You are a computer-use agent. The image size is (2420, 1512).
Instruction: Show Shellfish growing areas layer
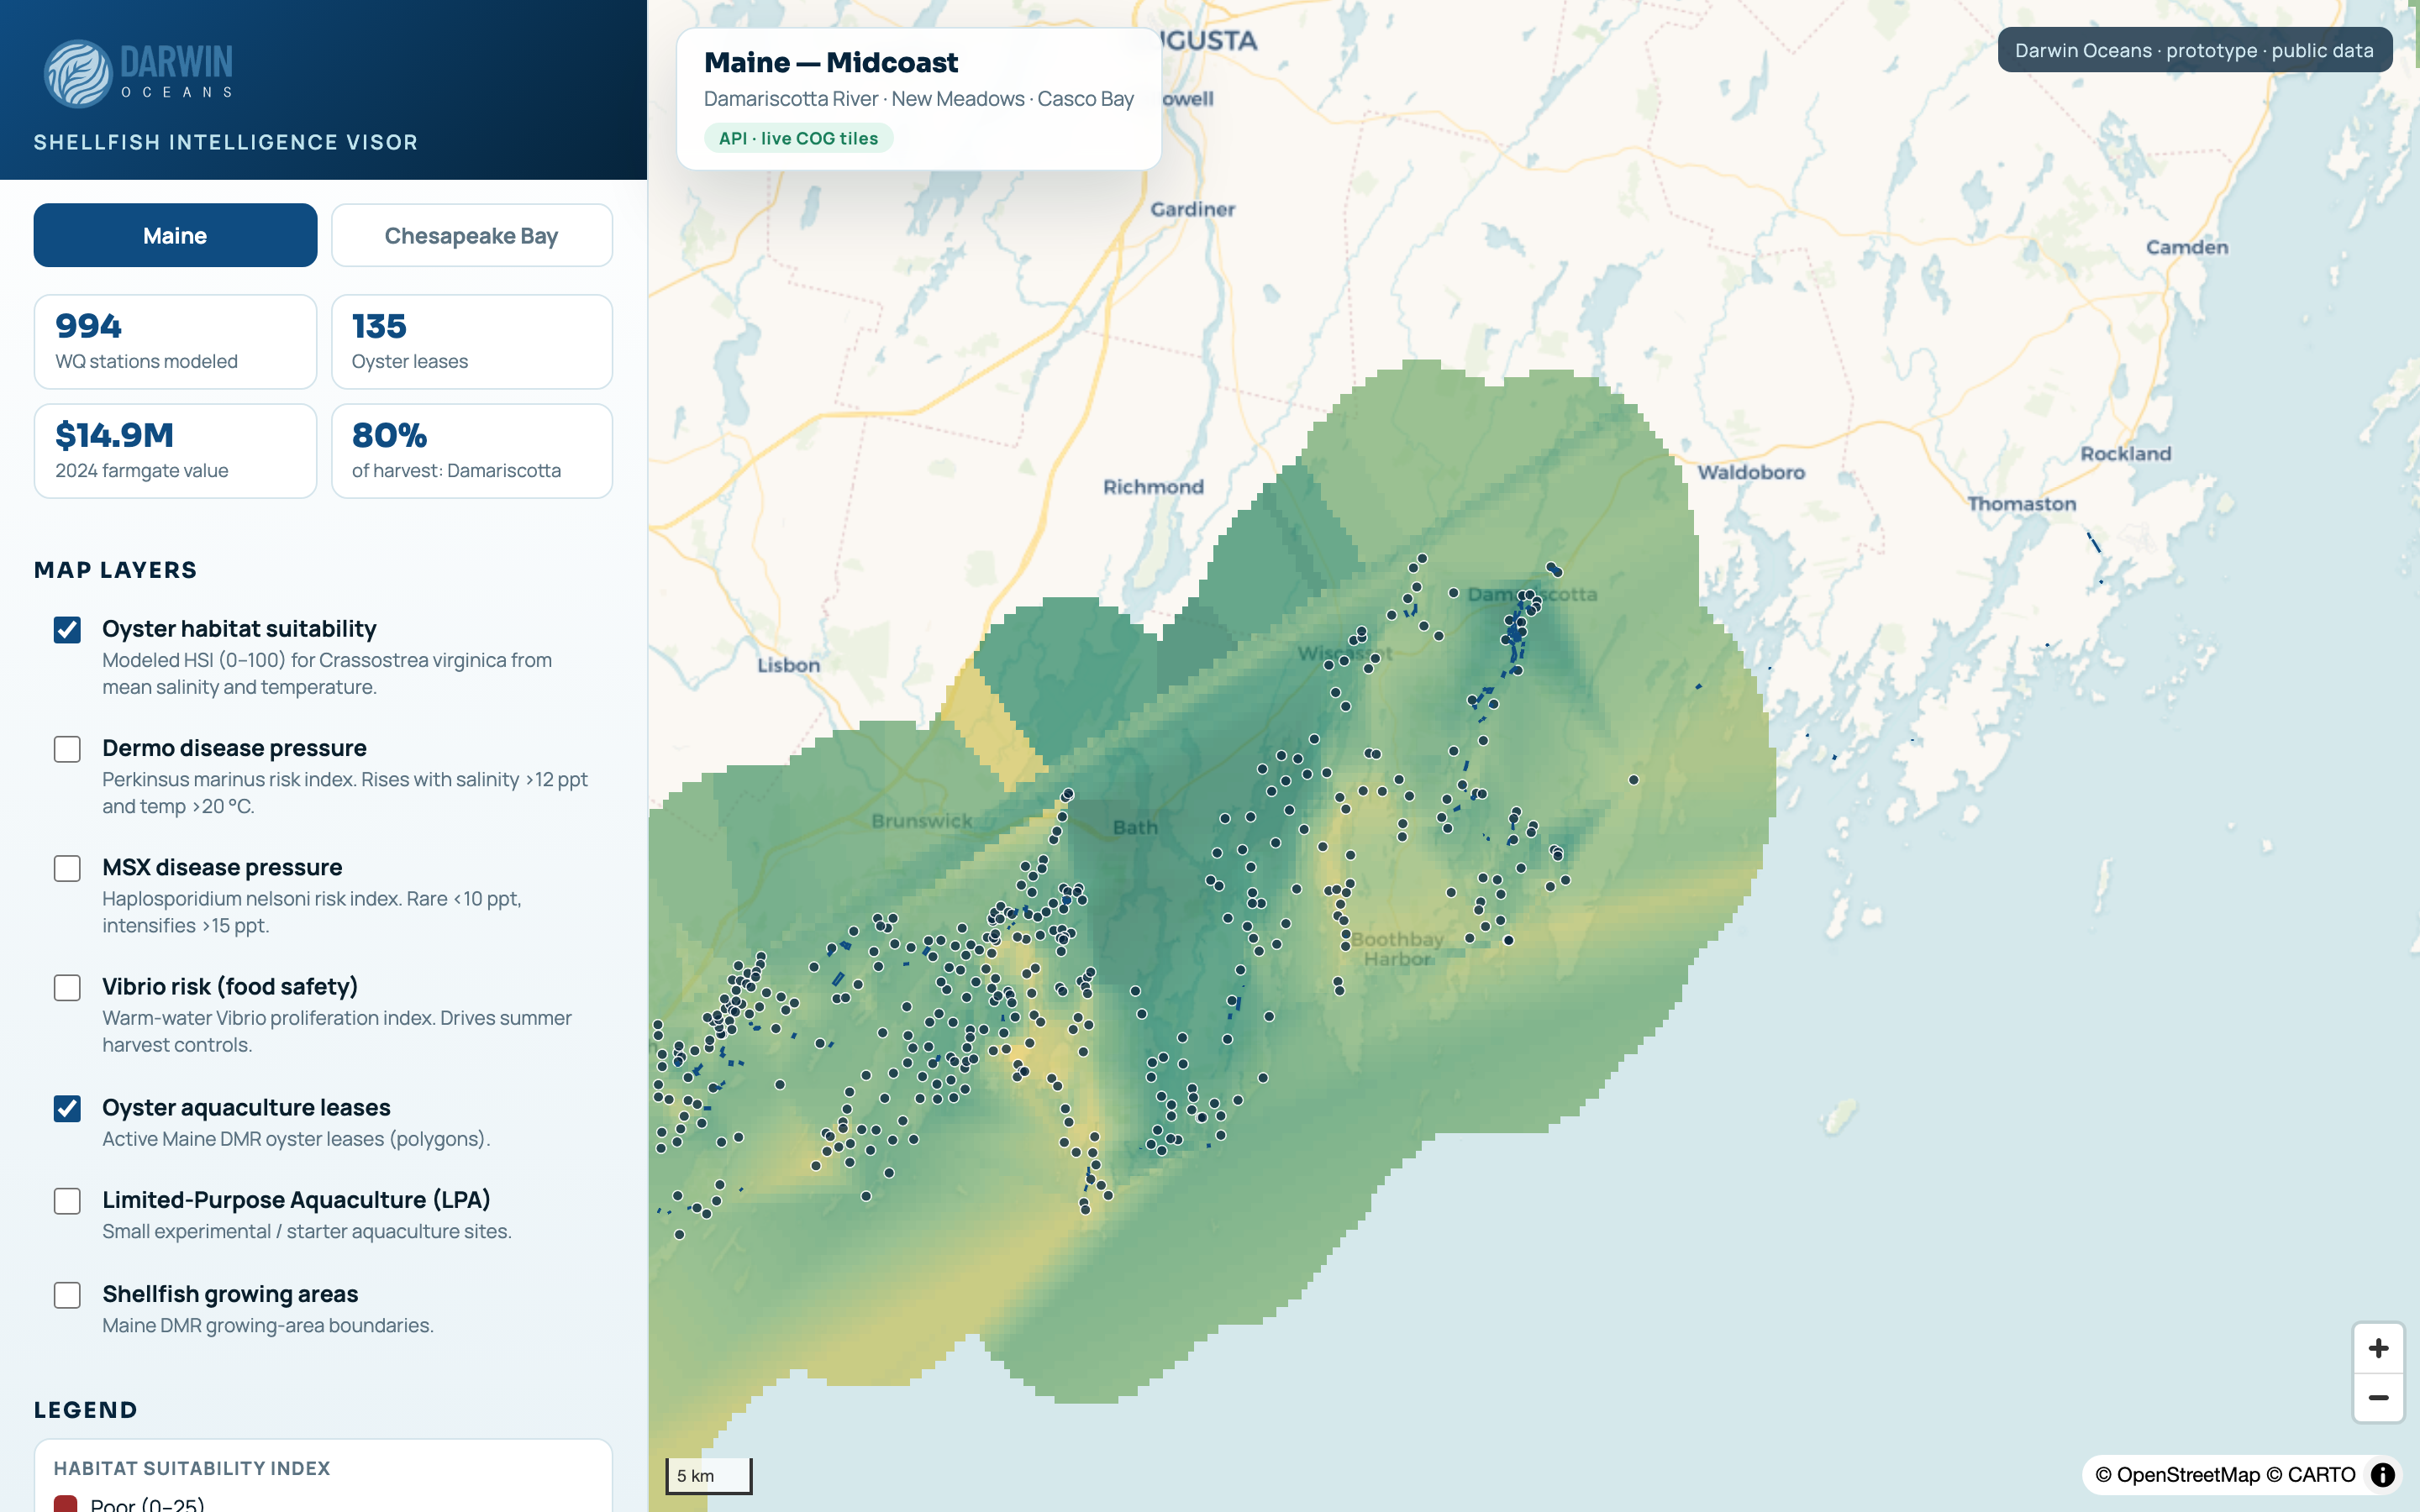point(67,1295)
